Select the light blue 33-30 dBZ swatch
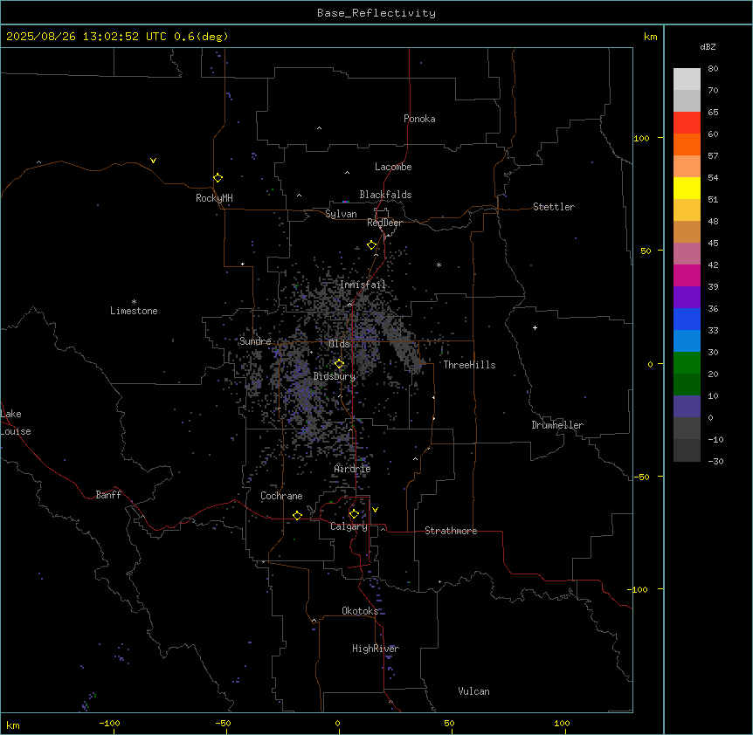Screen dimensions: 753x735 click(687, 341)
